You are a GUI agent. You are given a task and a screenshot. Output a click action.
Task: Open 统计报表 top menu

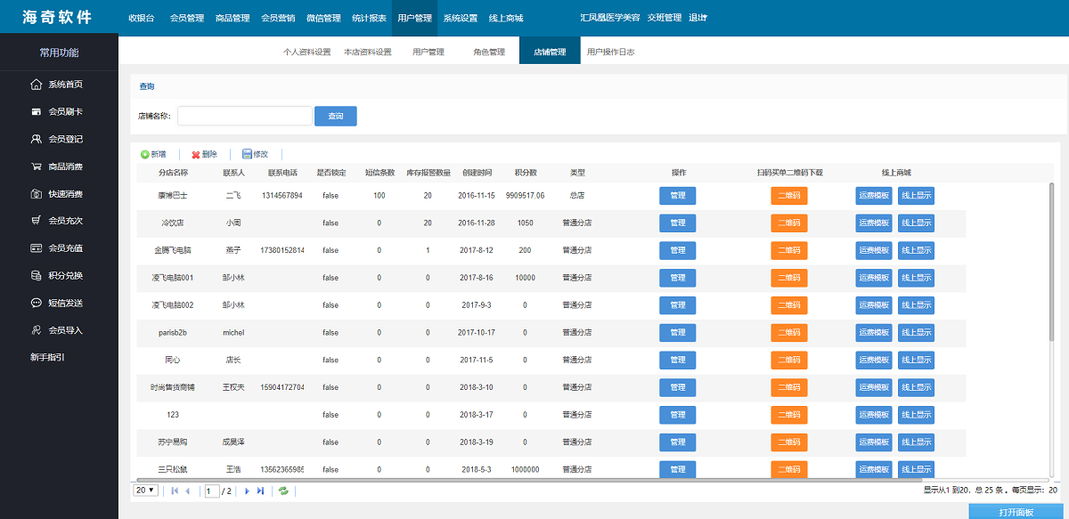[x=370, y=18]
